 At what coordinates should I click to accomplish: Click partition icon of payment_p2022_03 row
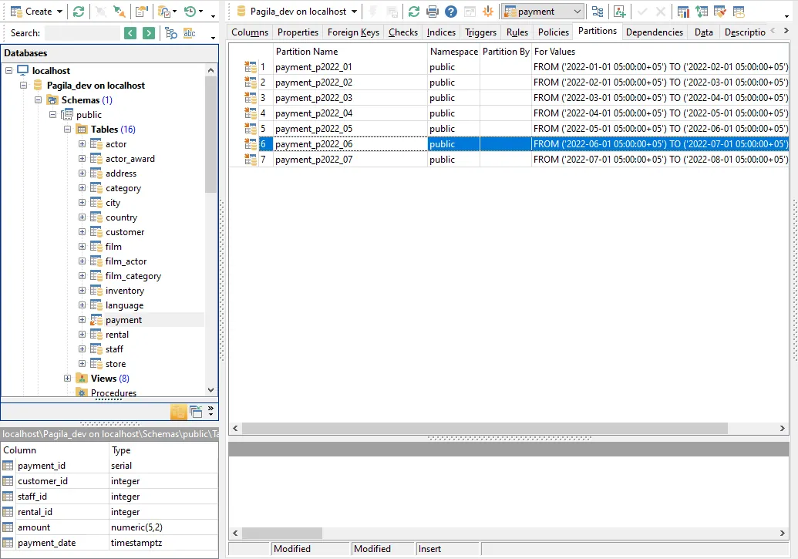click(251, 98)
